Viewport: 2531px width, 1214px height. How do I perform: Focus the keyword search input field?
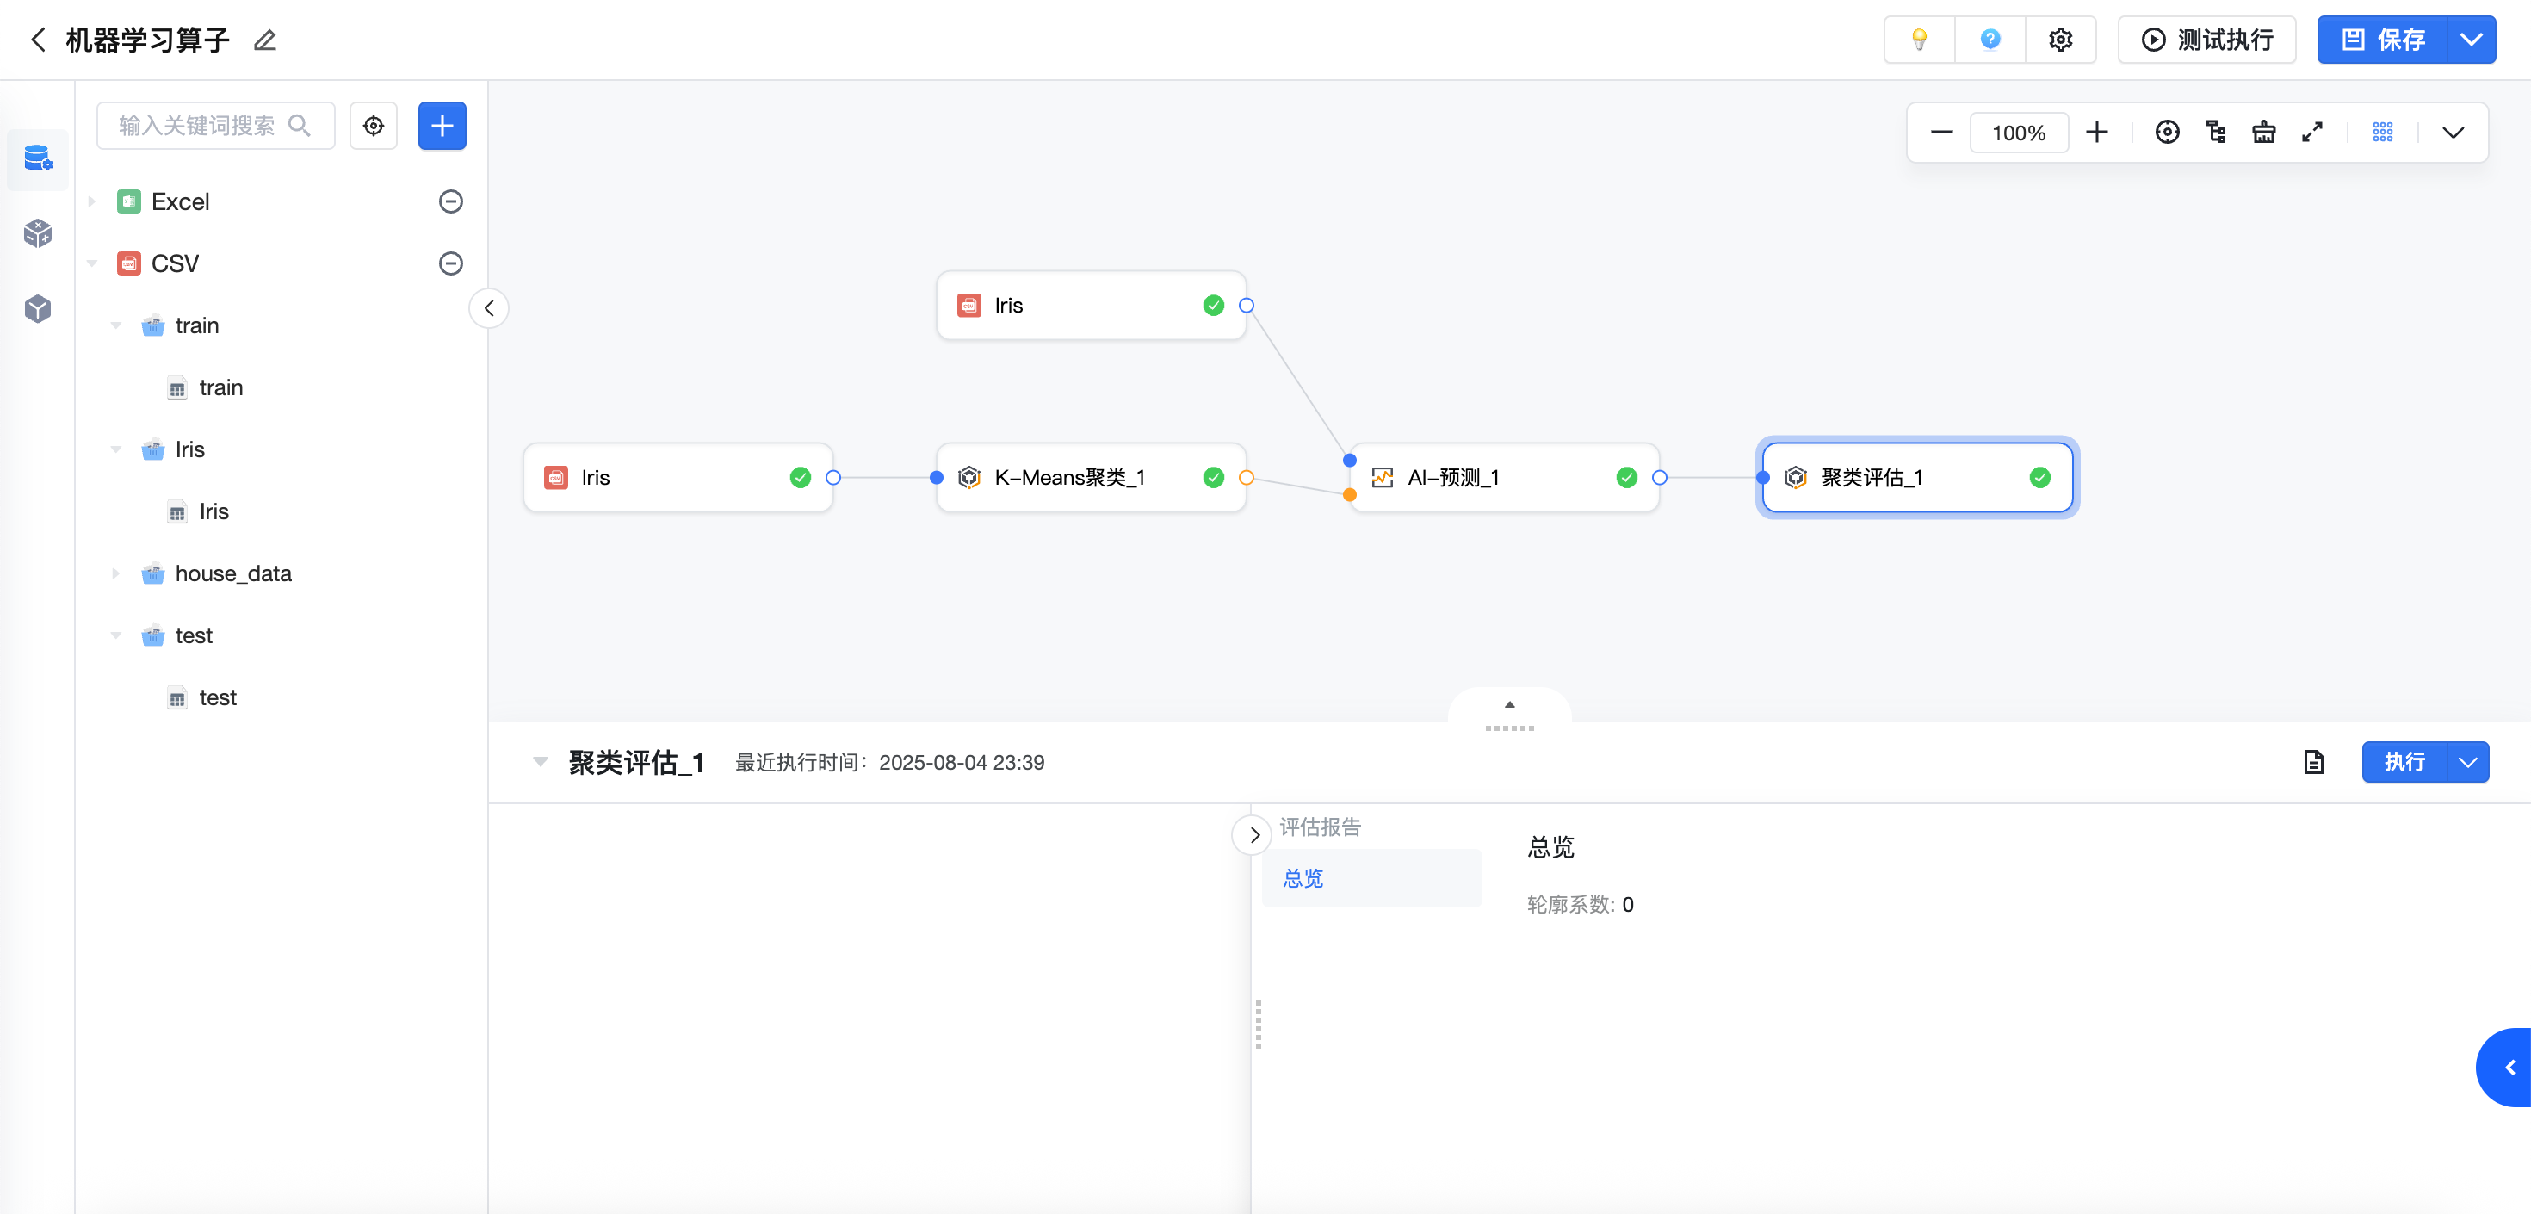coord(215,126)
